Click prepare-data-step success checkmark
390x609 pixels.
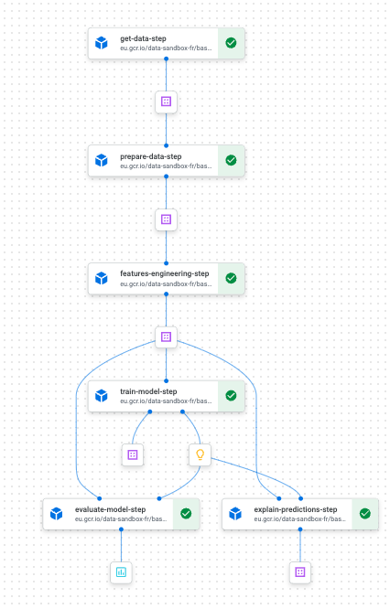point(231,160)
